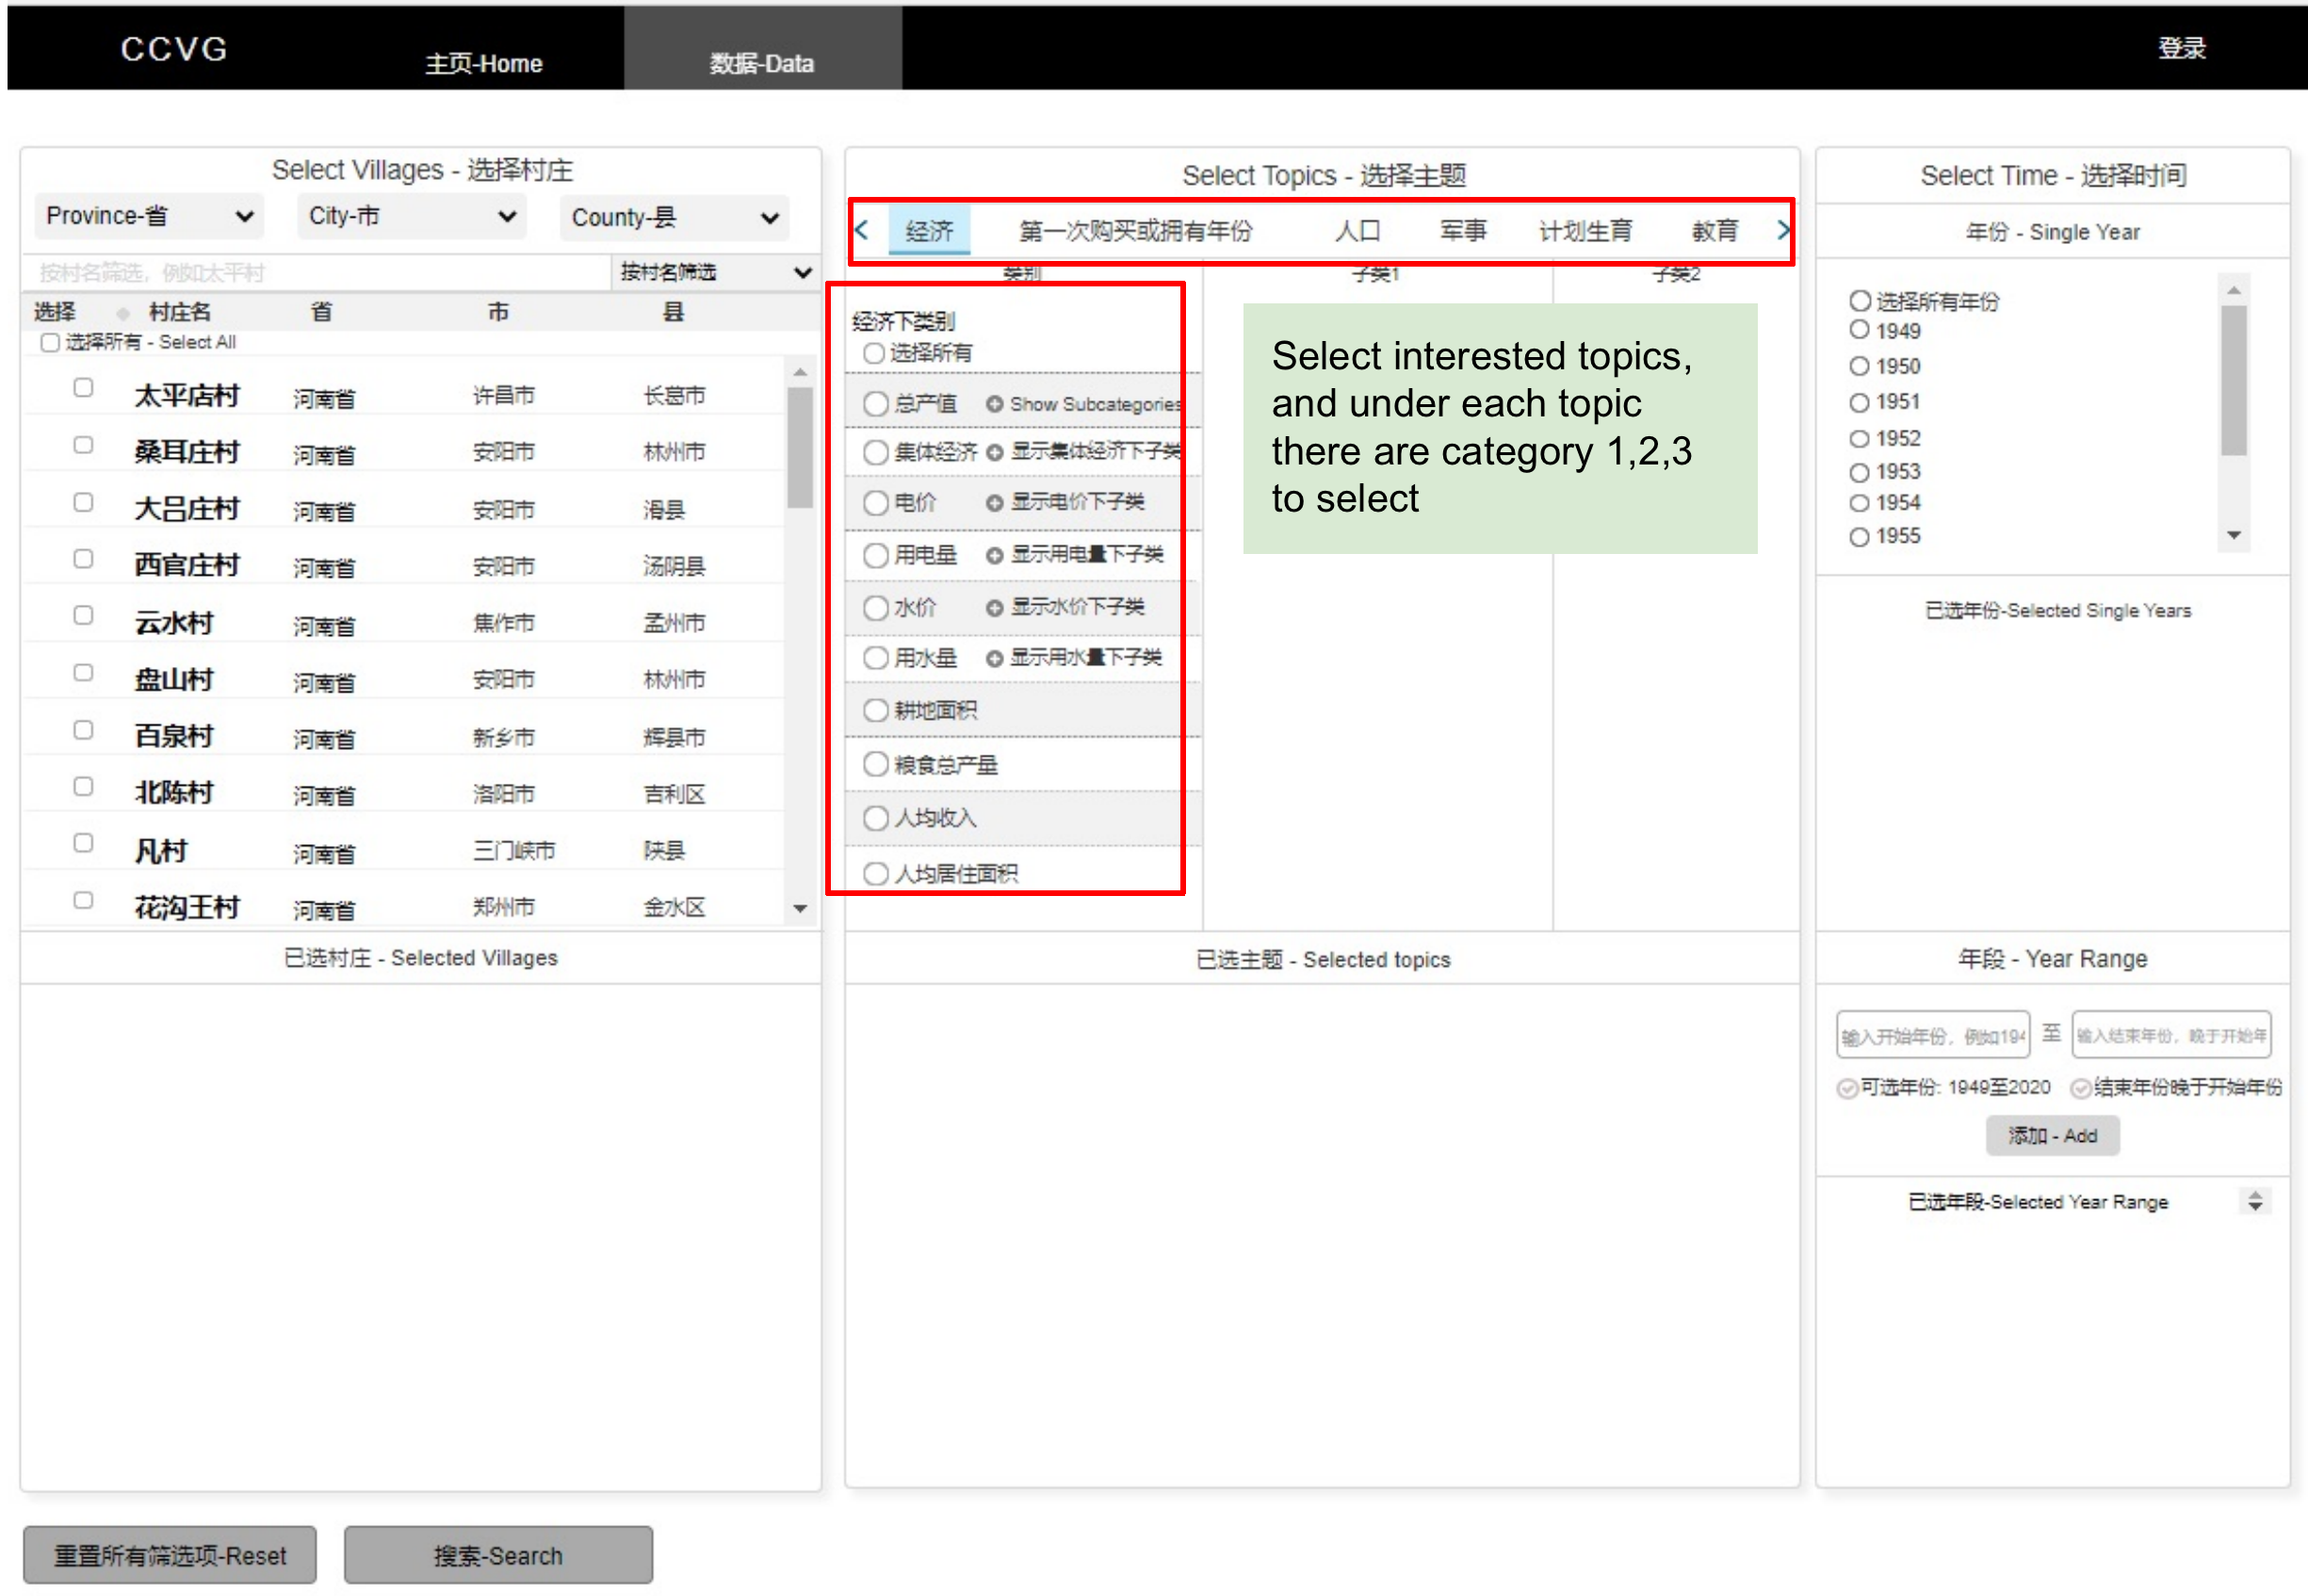The height and width of the screenshot is (1596, 2308).
Task: Check the box for 桑耳庄村
Action: point(83,445)
